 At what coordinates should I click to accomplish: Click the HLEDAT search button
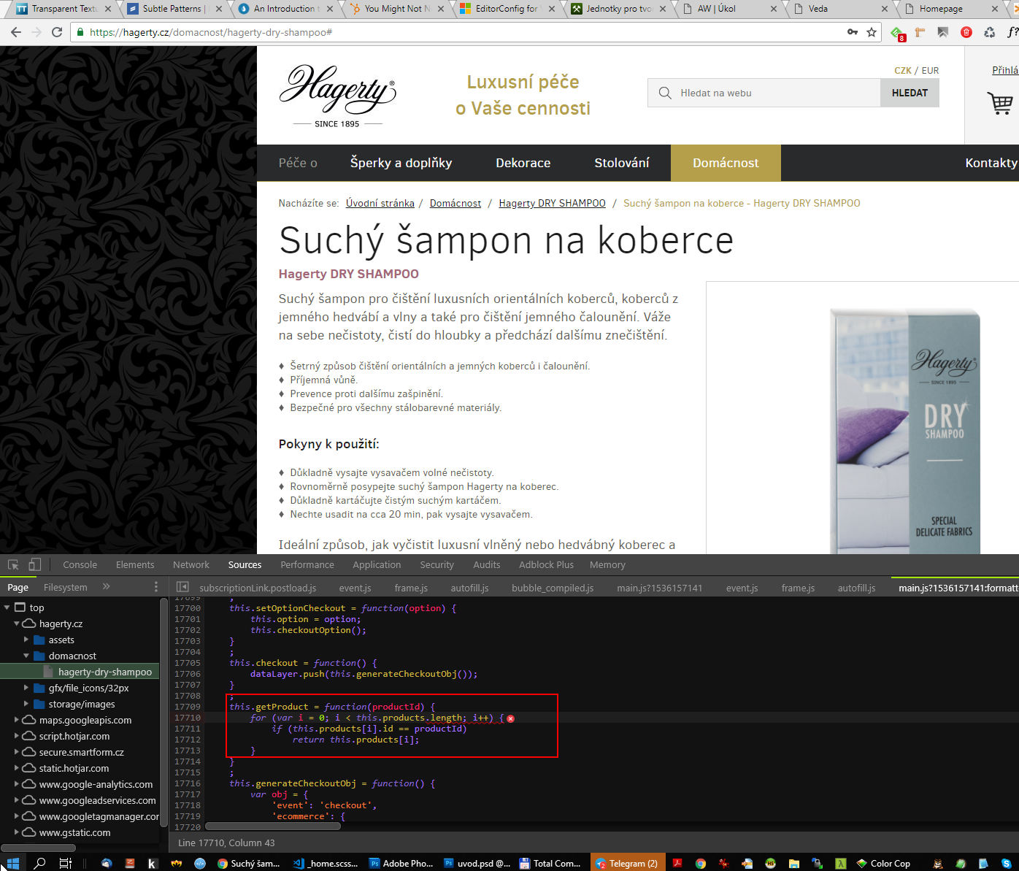pyautogui.click(x=910, y=93)
